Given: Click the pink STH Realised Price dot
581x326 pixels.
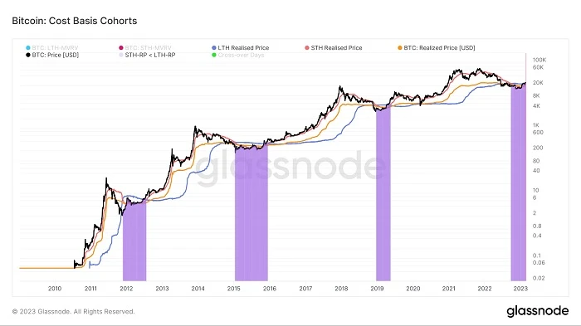Looking at the screenshot, I should 307,48.
